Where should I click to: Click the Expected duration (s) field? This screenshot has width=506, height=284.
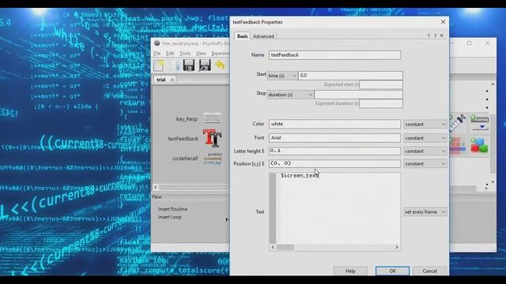point(381,103)
